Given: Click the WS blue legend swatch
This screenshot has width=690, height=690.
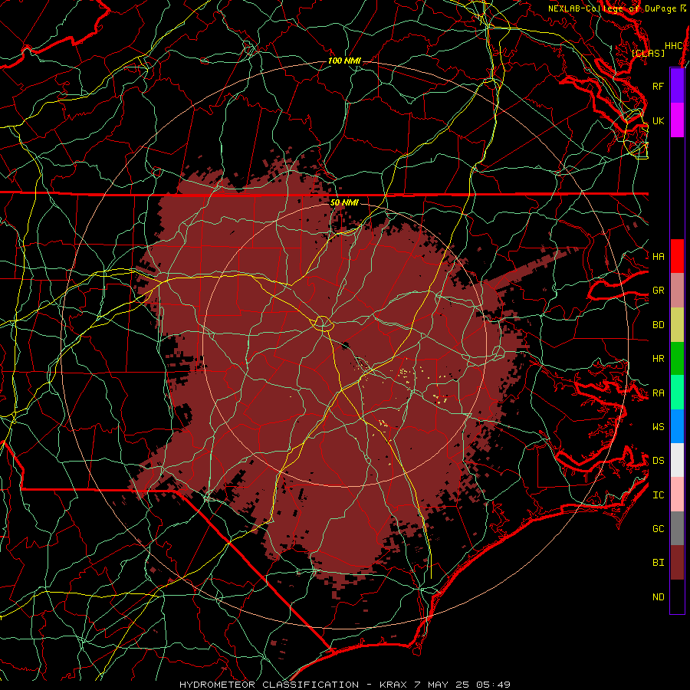Looking at the screenshot, I should [x=677, y=426].
